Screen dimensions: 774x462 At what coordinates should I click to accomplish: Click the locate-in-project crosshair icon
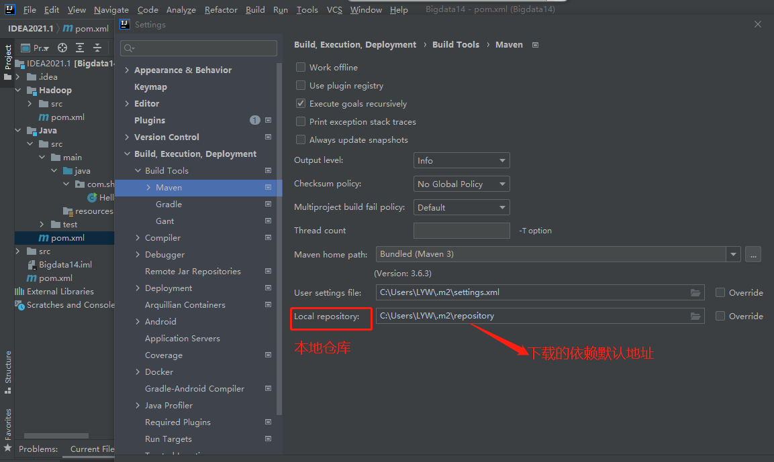(x=62, y=48)
